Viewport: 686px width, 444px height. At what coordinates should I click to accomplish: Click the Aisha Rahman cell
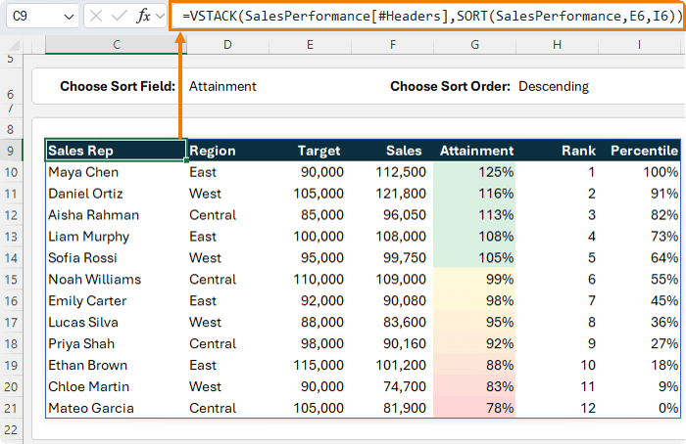coord(116,215)
